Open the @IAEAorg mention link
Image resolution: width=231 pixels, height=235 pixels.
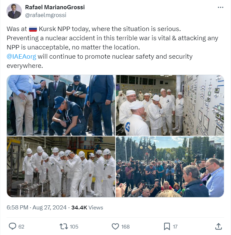pyautogui.click(x=21, y=57)
